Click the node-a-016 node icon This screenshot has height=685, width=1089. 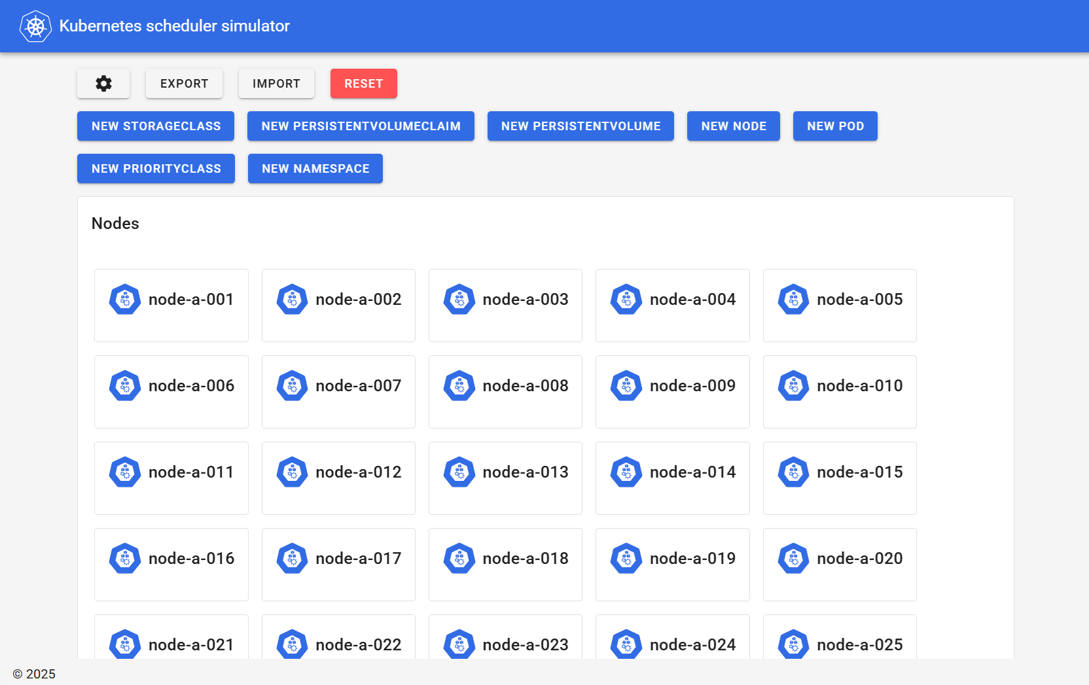pyautogui.click(x=125, y=559)
